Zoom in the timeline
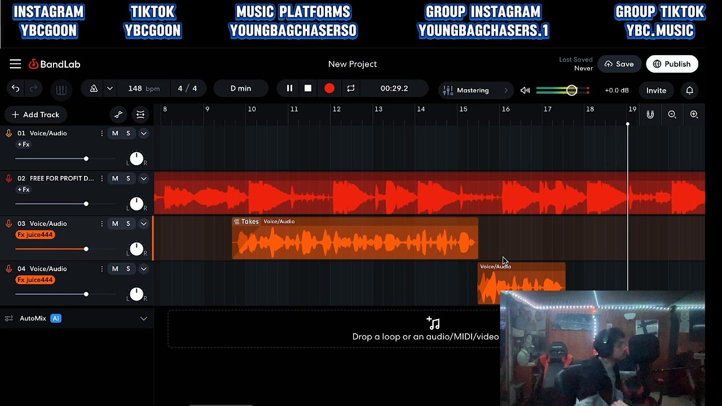Image resolution: width=722 pixels, height=406 pixels. [694, 114]
